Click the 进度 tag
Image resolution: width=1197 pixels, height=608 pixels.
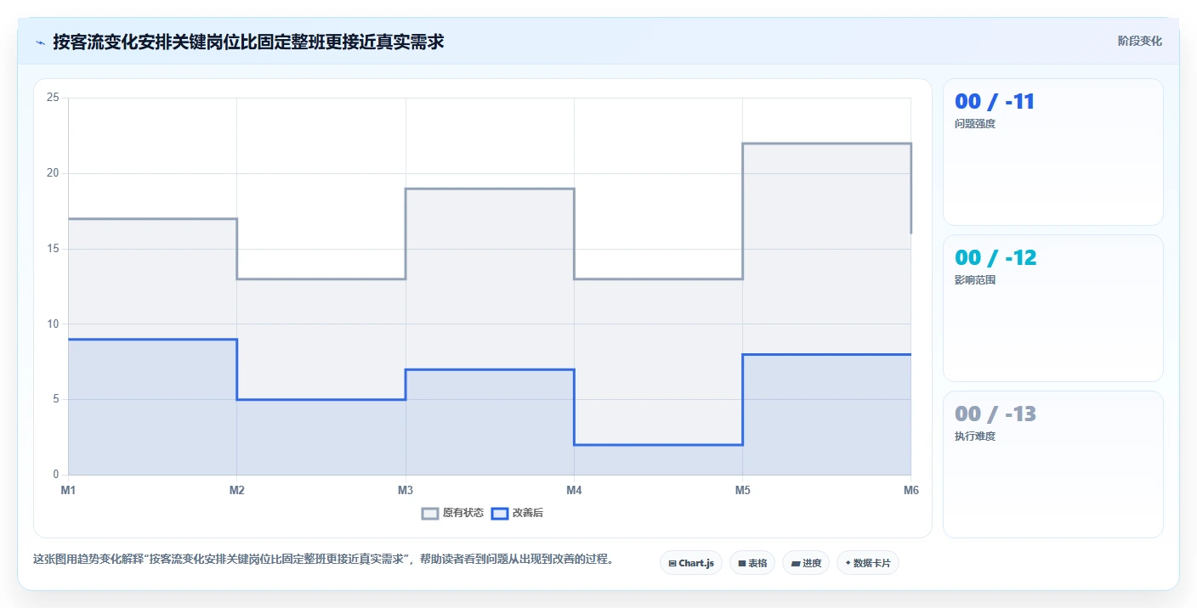(806, 563)
